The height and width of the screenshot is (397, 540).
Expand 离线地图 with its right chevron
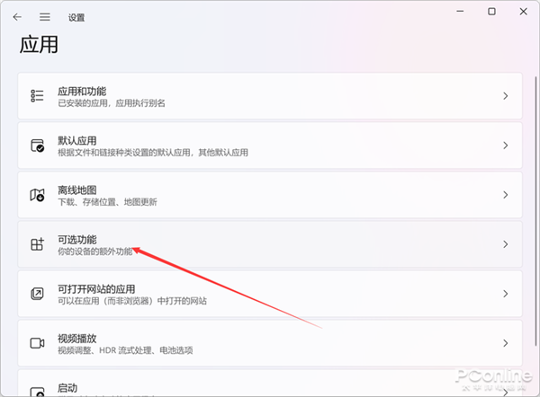point(506,195)
